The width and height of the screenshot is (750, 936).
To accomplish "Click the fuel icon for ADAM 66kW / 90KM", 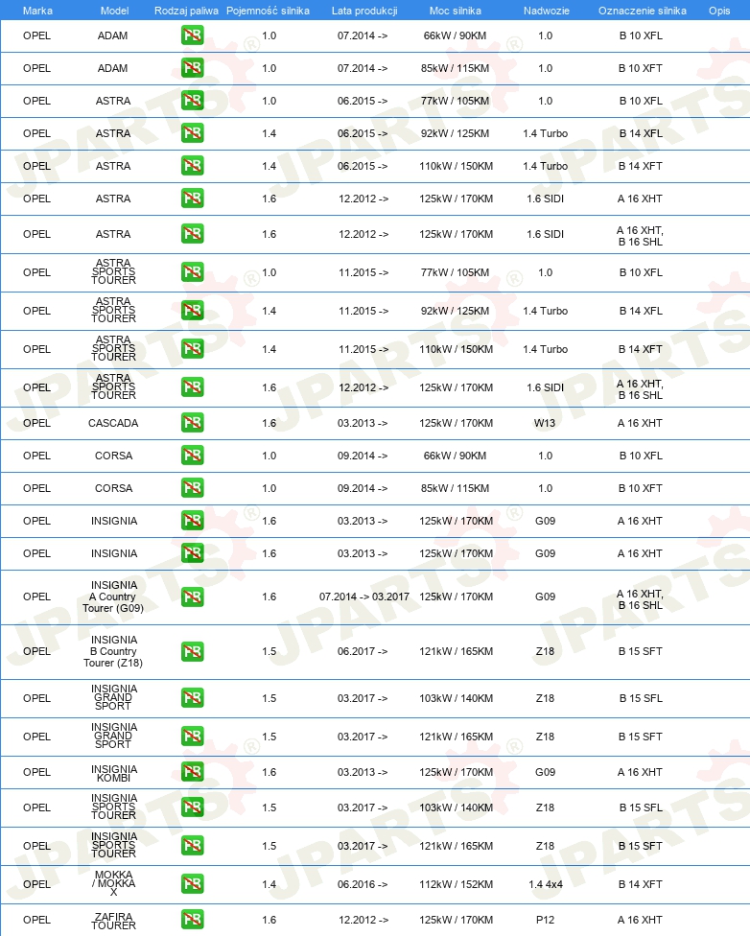I will [x=192, y=35].
